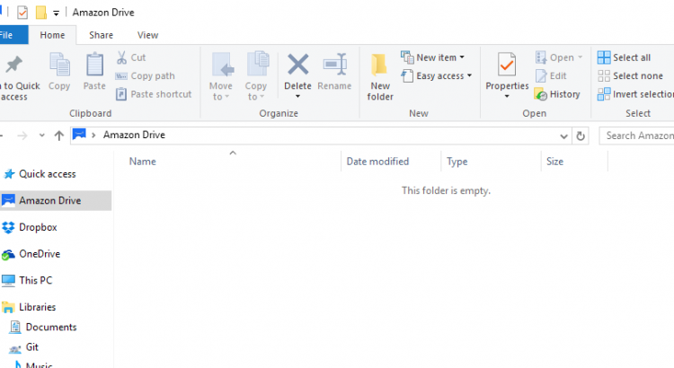Click the Forward navigation arrow
The height and width of the screenshot is (368, 674).
coord(22,136)
